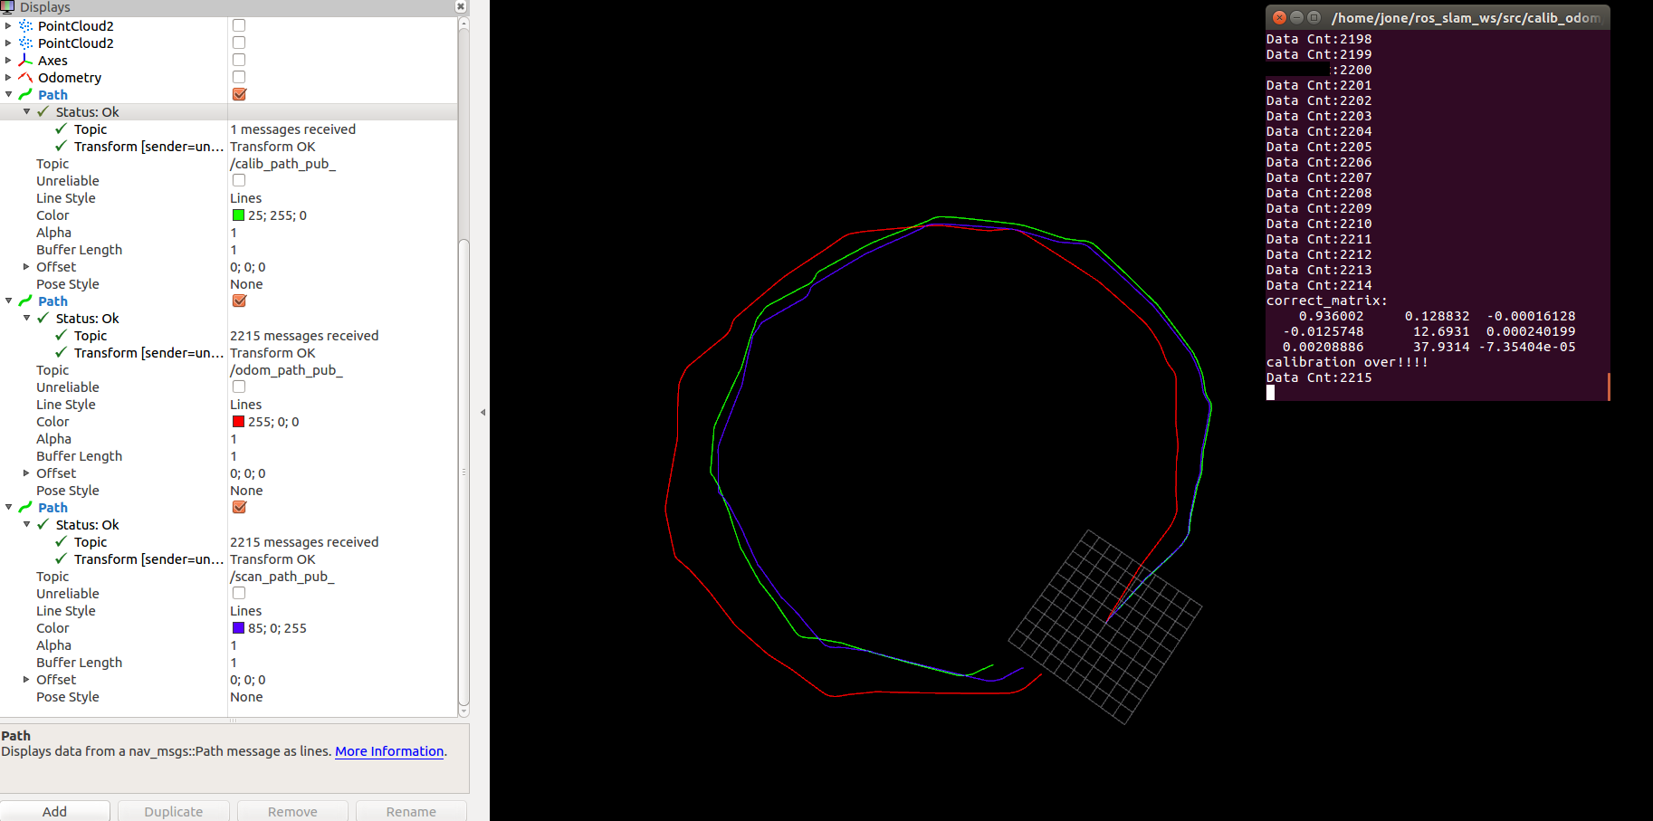Expand the second PointCloud2 tree item
The image size is (1653, 821).
click(x=8, y=43)
